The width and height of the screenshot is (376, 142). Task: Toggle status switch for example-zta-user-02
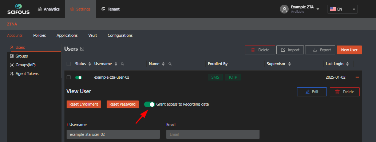79,78
